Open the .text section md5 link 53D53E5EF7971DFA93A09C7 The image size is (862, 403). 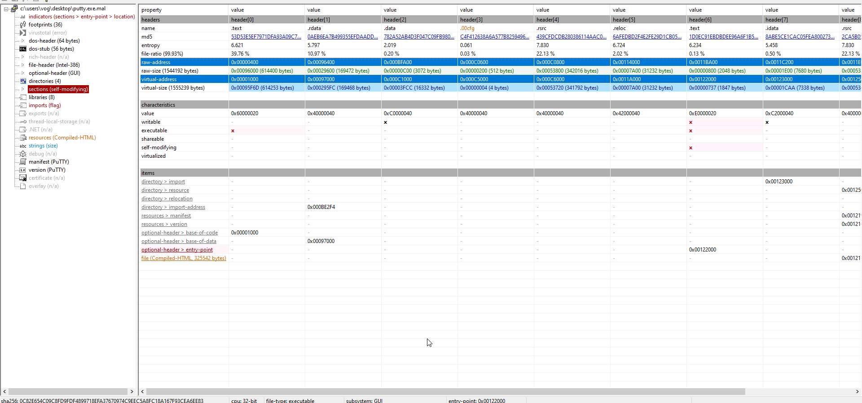(x=266, y=37)
